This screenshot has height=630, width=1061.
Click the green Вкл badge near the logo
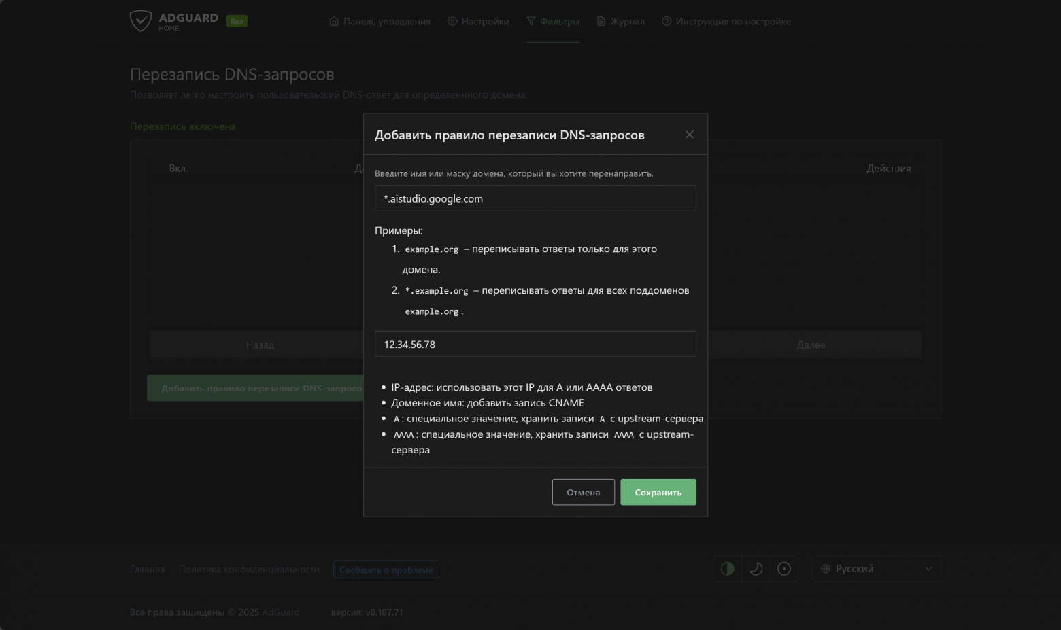[237, 21]
